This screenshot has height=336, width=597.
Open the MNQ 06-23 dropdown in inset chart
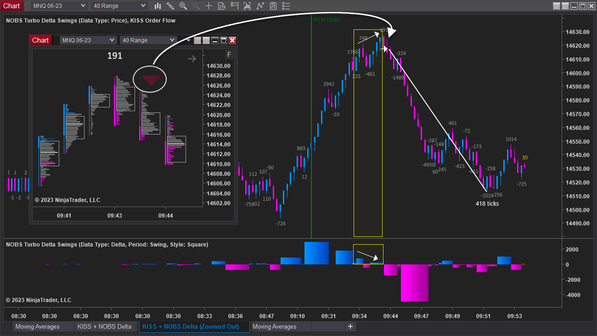point(89,40)
